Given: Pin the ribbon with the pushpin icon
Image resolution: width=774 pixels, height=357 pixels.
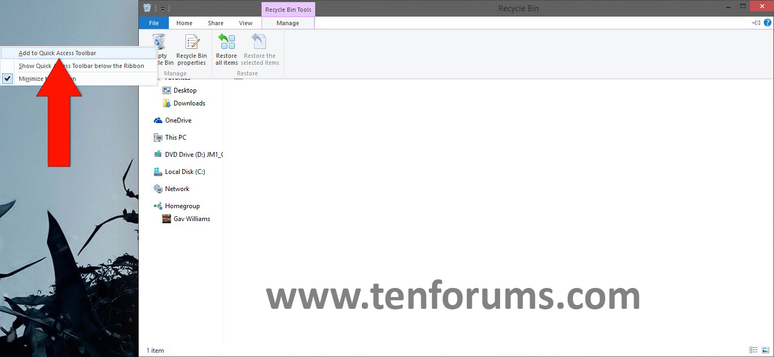Looking at the screenshot, I should pos(756,22).
